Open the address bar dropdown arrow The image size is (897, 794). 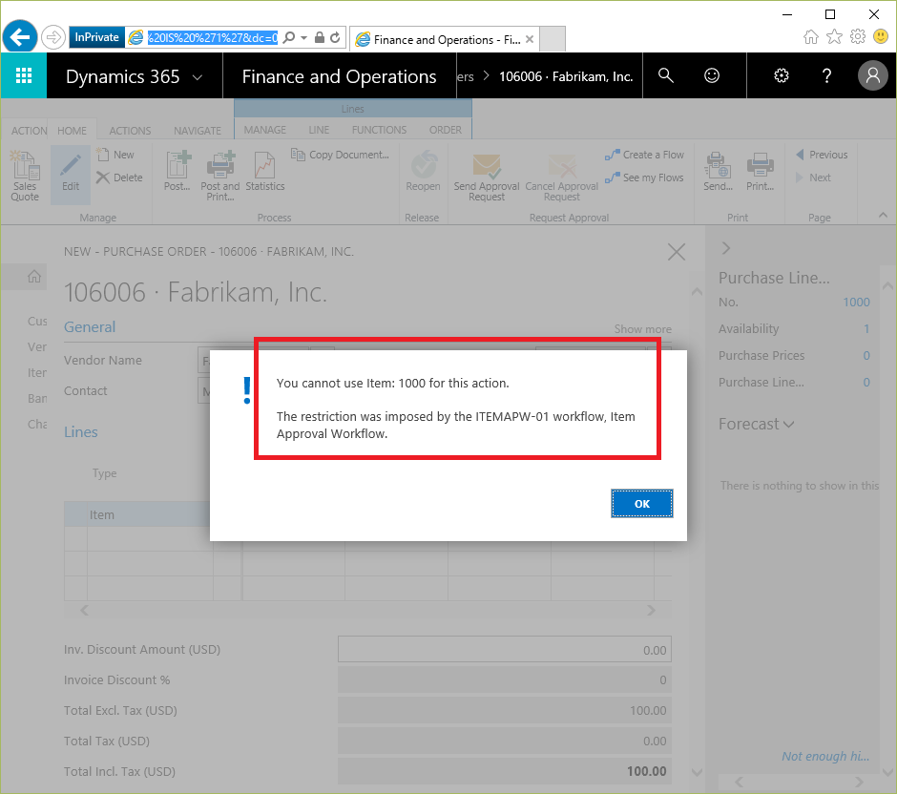(x=303, y=38)
